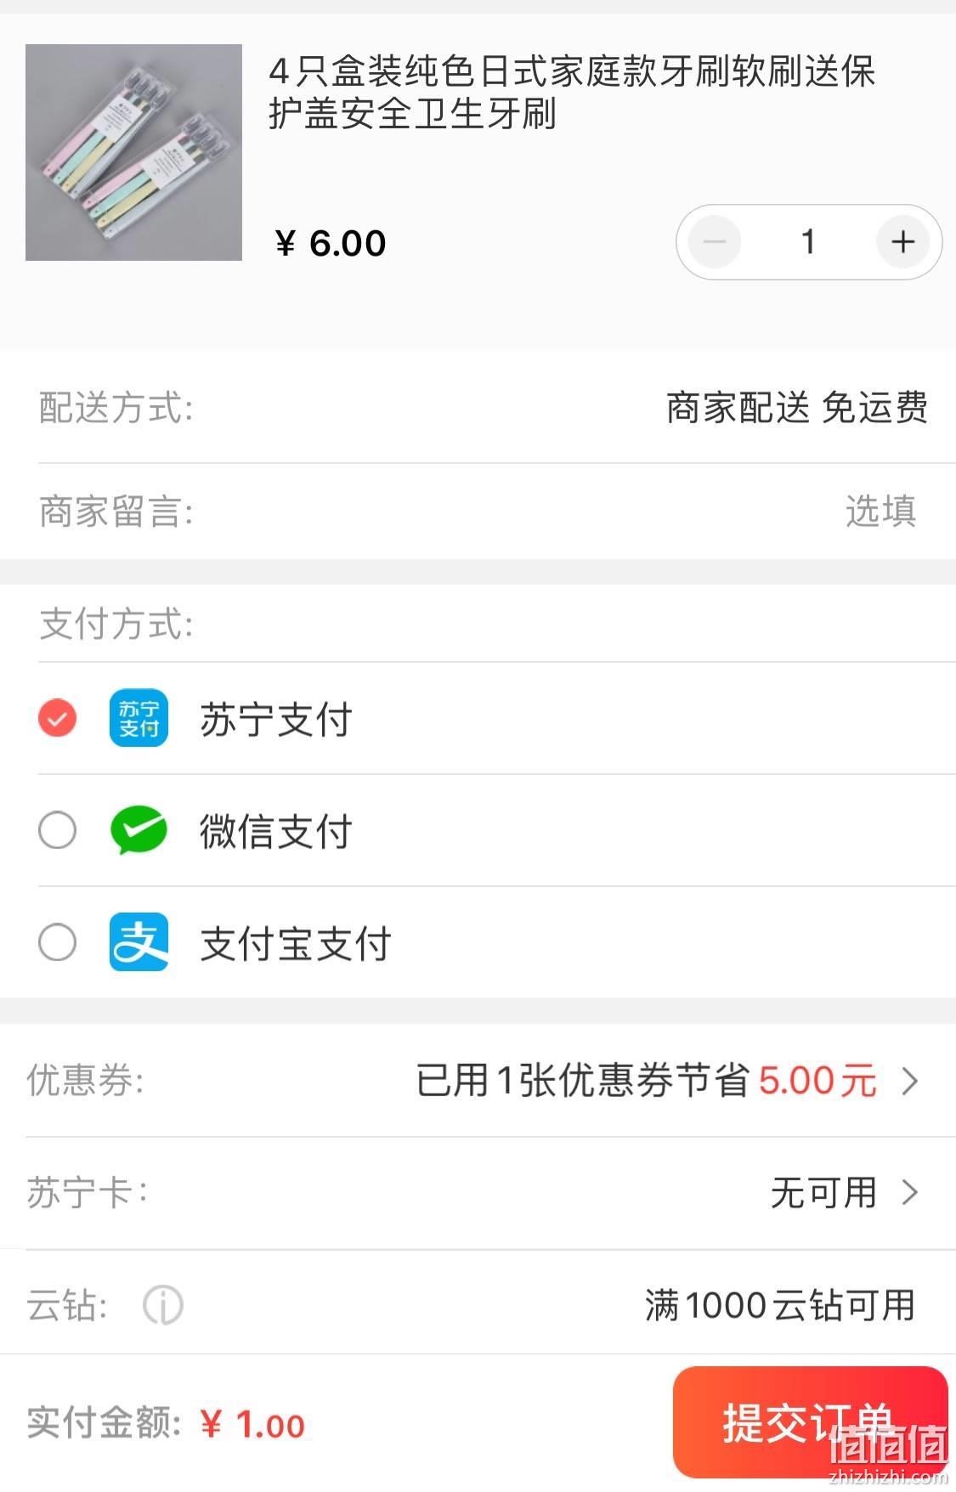The width and height of the screenshot is (956, 1492).
Task: Tap 选填 to add merchant message
Action: [880, 511]
